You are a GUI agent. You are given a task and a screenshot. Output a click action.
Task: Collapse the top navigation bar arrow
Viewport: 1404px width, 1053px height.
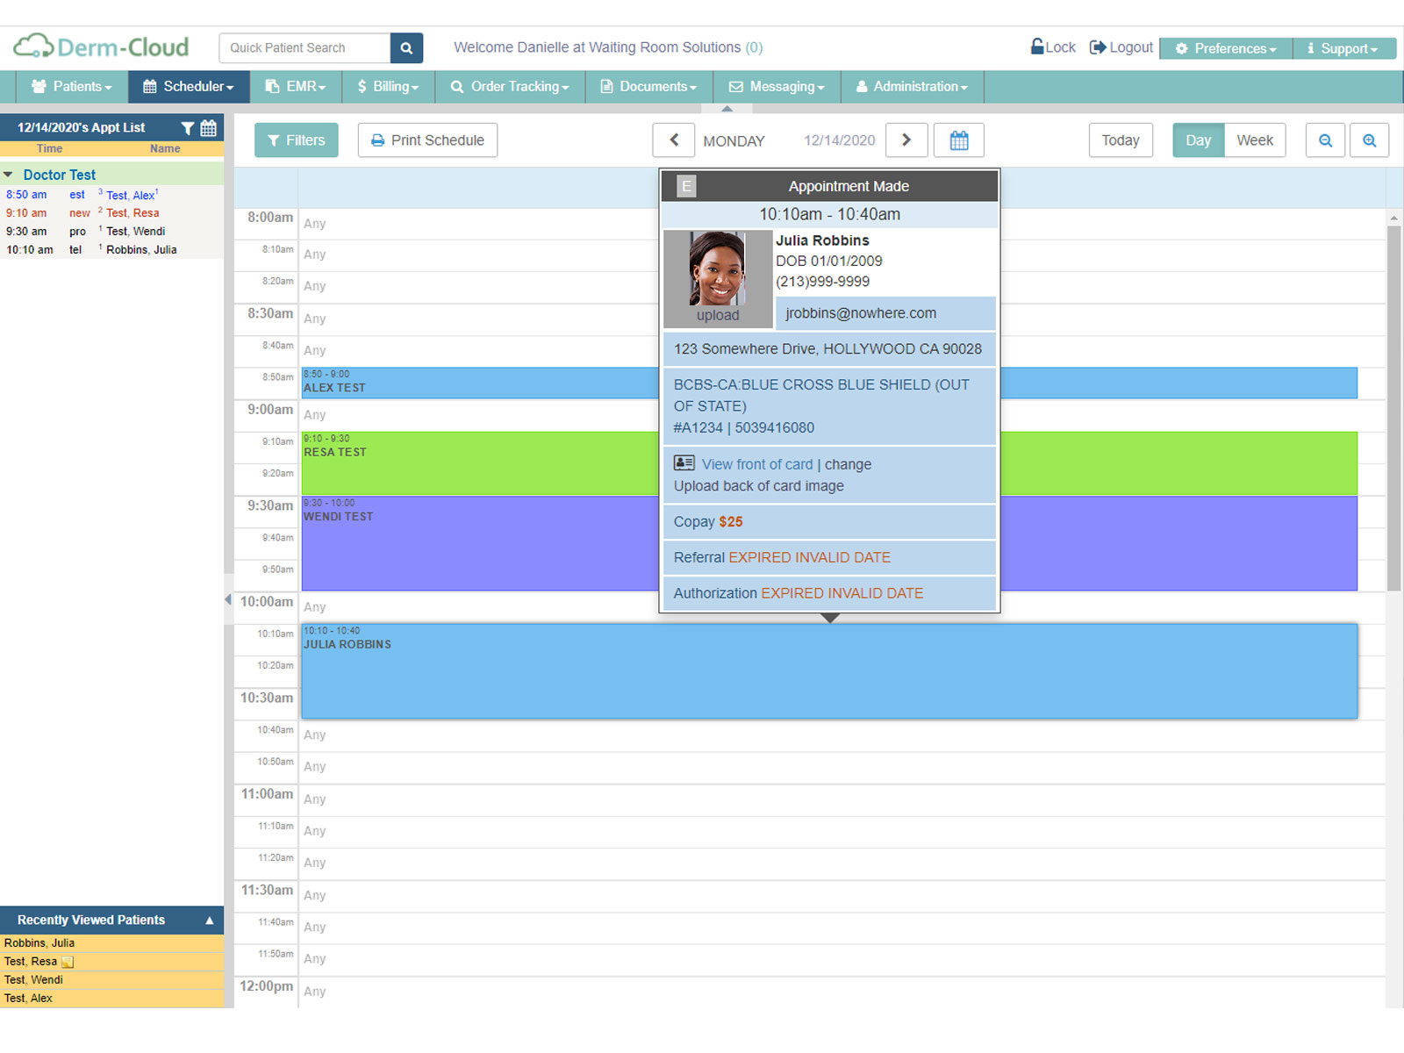click(727, 109)
